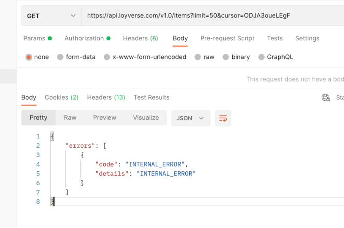View response Cookies (2) tab
Image resolution: width=344 pixels, height=228 pixels.
tap(61, 97)
